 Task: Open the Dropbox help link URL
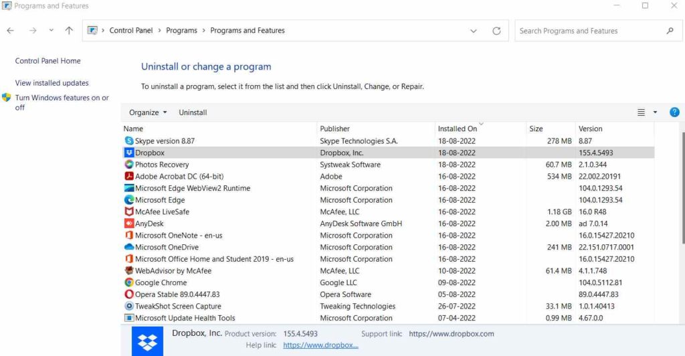pos(320,345)
